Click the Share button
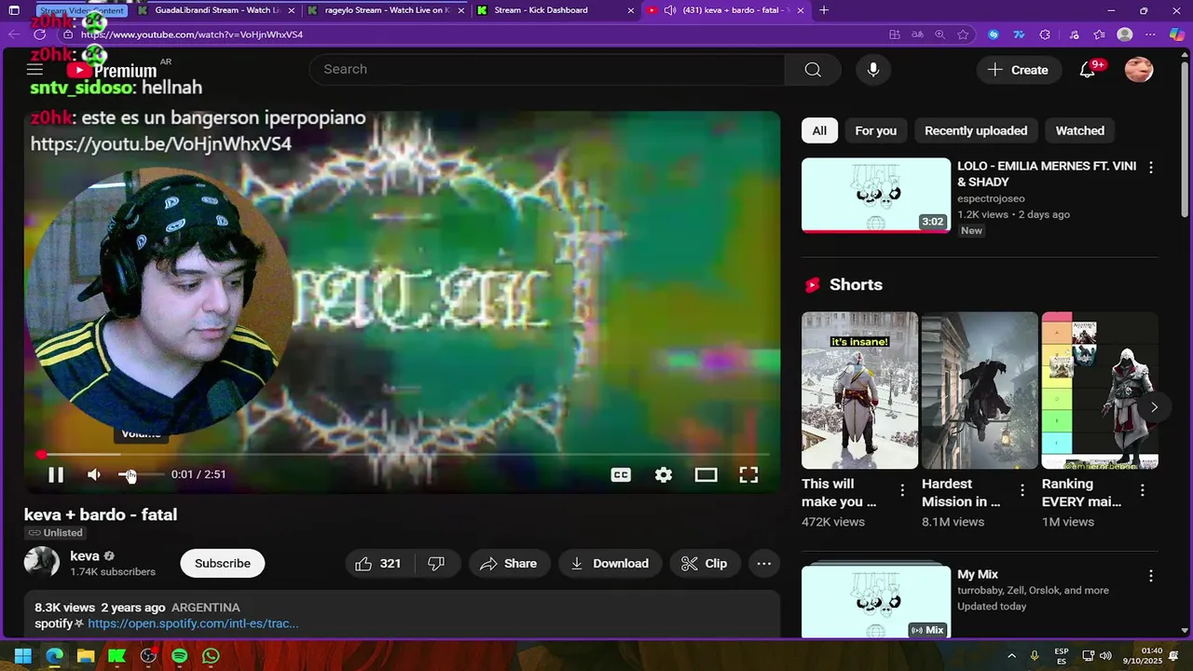The height and width of the screenshot is (671, 1193). 508,563
